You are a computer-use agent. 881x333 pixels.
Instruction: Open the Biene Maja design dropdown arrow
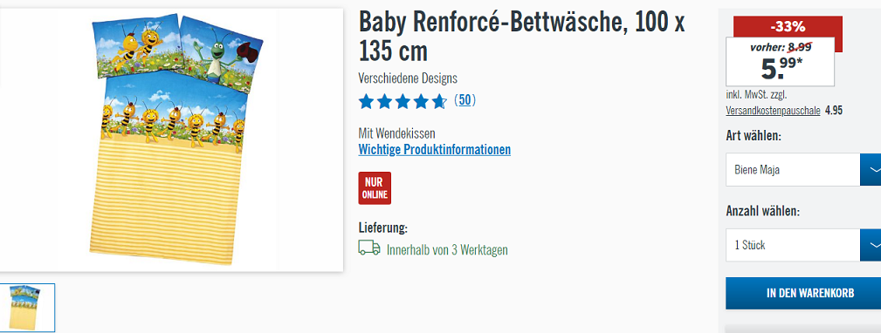click(x=871, y=169)
